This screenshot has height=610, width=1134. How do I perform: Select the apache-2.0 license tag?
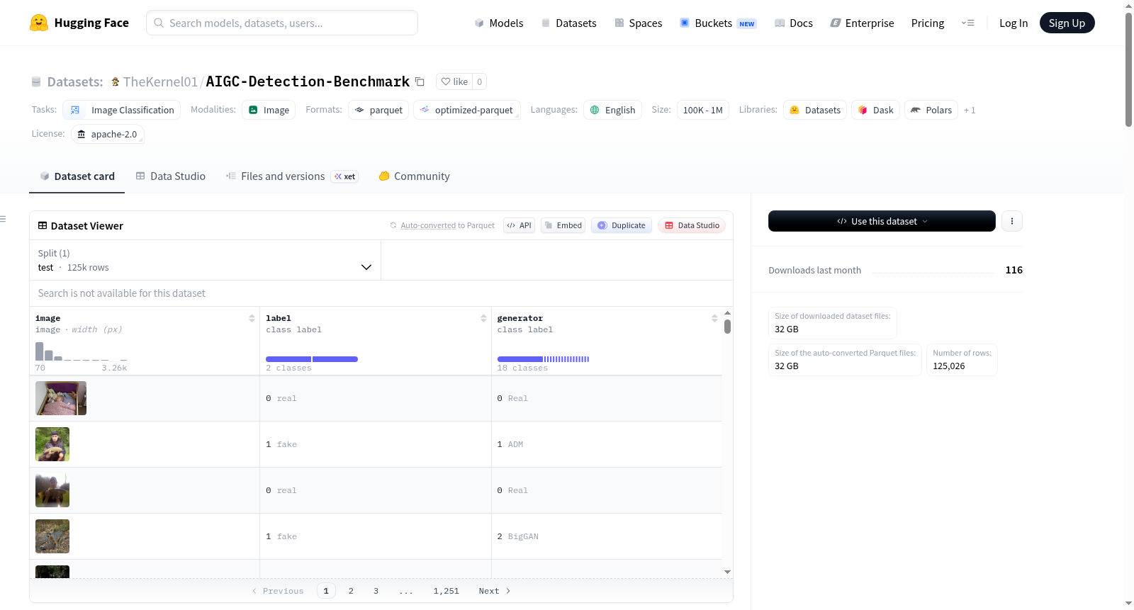click(x=108, y=134)
